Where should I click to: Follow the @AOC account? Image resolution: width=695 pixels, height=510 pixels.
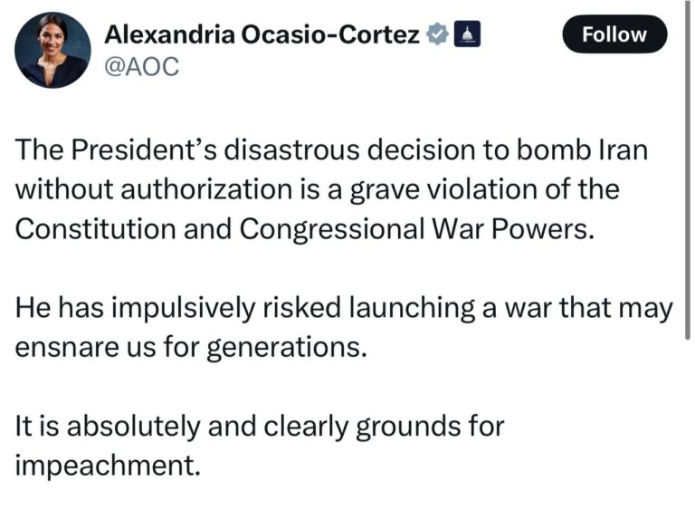(614, 34)
